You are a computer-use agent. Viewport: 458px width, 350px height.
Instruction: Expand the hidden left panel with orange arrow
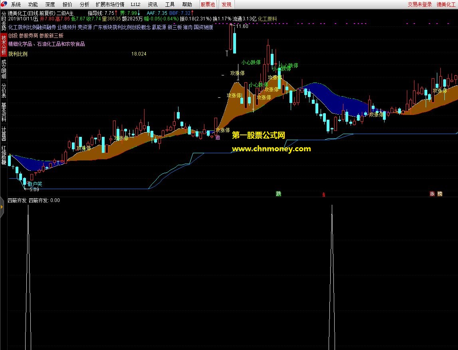click(2, 207)
